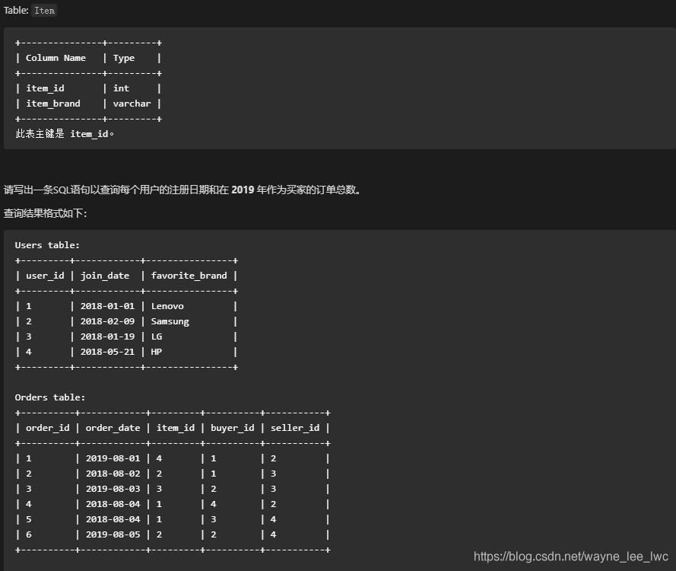Select the 'Type' header in Item schema

(x=124, y=59)
